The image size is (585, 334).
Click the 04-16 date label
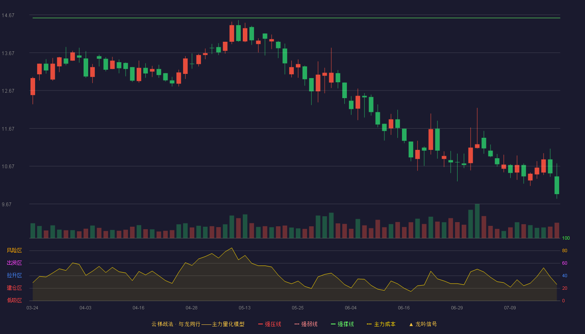coord(138,308)
